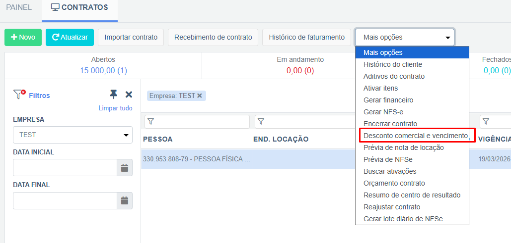Click the filter funnel icon beside Filtros

tap(19, 95)
